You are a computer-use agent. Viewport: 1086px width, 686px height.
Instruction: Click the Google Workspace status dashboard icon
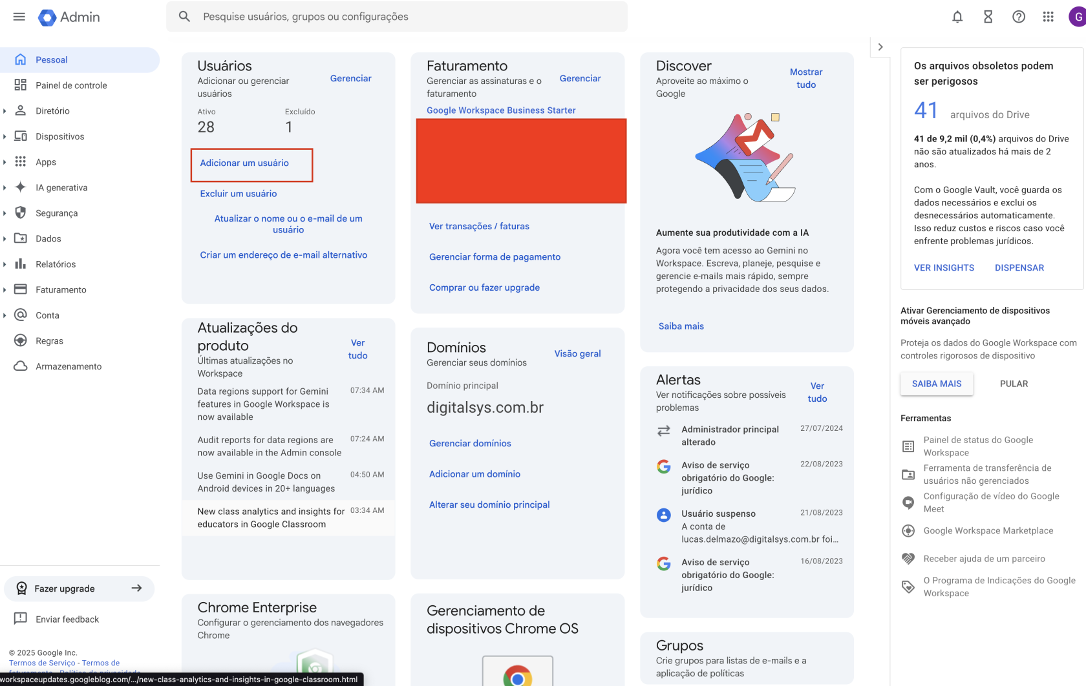pyautogui.click(x=908, y=446)
